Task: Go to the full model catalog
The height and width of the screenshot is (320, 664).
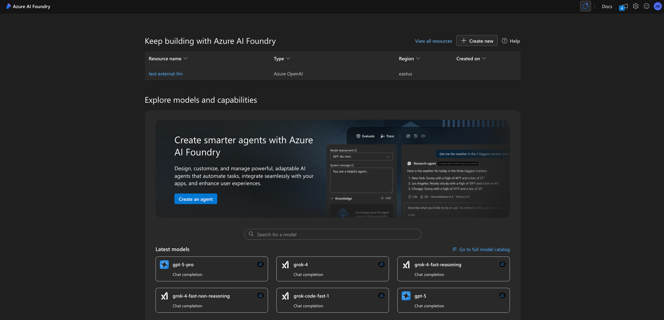Action: (484, 249)
